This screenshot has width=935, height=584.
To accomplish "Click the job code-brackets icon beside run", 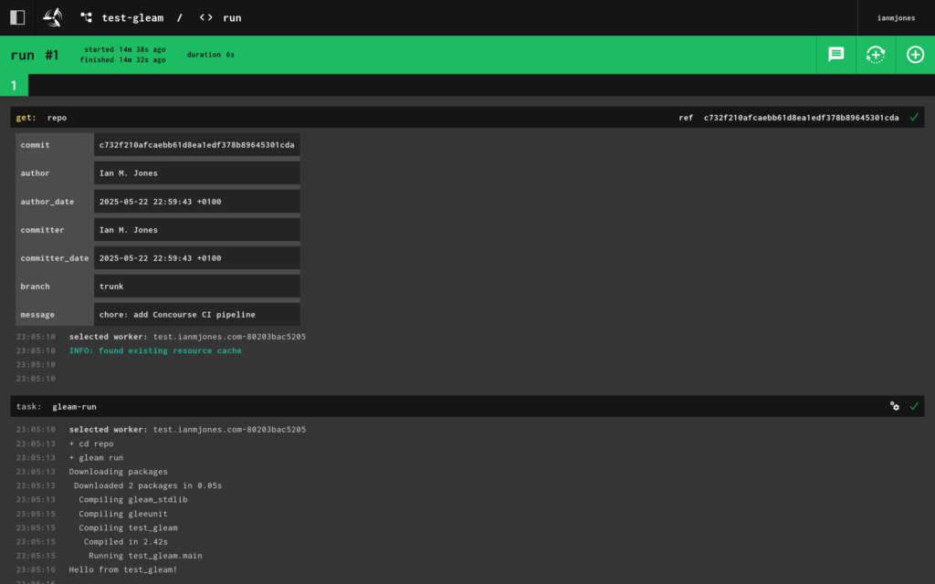I will [206, 17].
